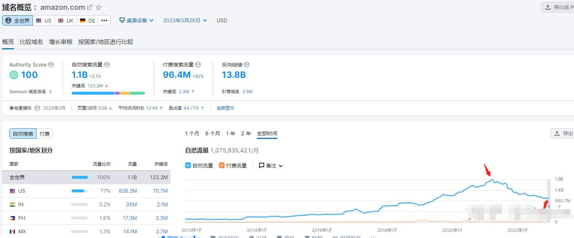The width and height of the screenshot is (574, 238).
Task: Open the 备注 notes dropdown
Action: point(271,165)
